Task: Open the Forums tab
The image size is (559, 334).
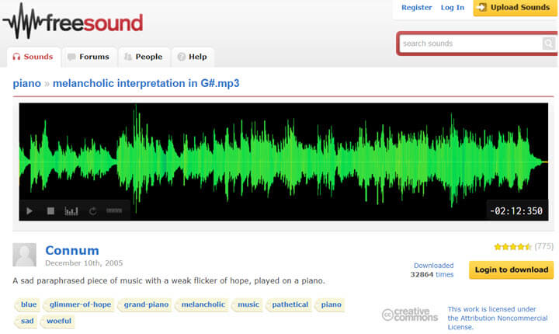Action: coord(89,57)
